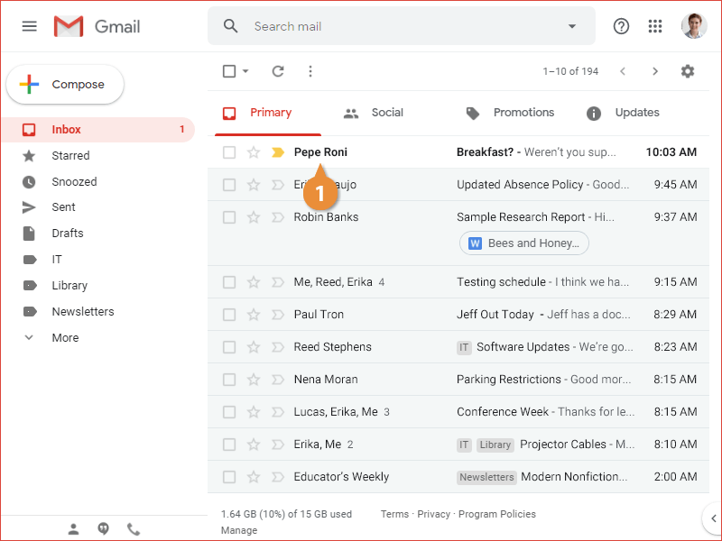
Task: Open the Contacts icon in bottom bar
Action: 73,528
